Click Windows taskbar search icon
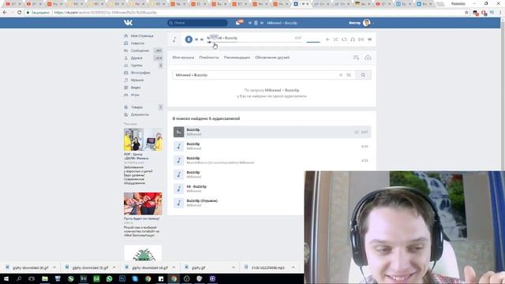 (x=19, y=278)
